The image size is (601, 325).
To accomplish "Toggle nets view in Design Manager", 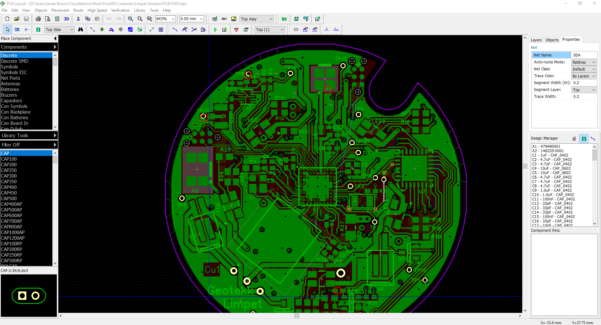I will (593, 138).
